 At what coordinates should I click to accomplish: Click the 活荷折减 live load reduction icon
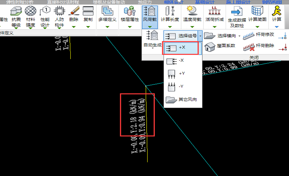click(x=214, y=11)
